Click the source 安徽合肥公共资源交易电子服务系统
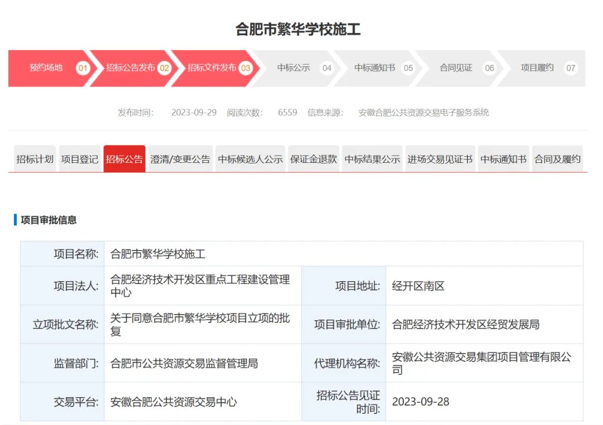Image resolution: width=603 pixels, height=425 pixels. coord(423,113)
